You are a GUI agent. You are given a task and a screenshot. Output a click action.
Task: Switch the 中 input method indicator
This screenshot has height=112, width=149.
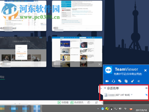click(125, 109)
